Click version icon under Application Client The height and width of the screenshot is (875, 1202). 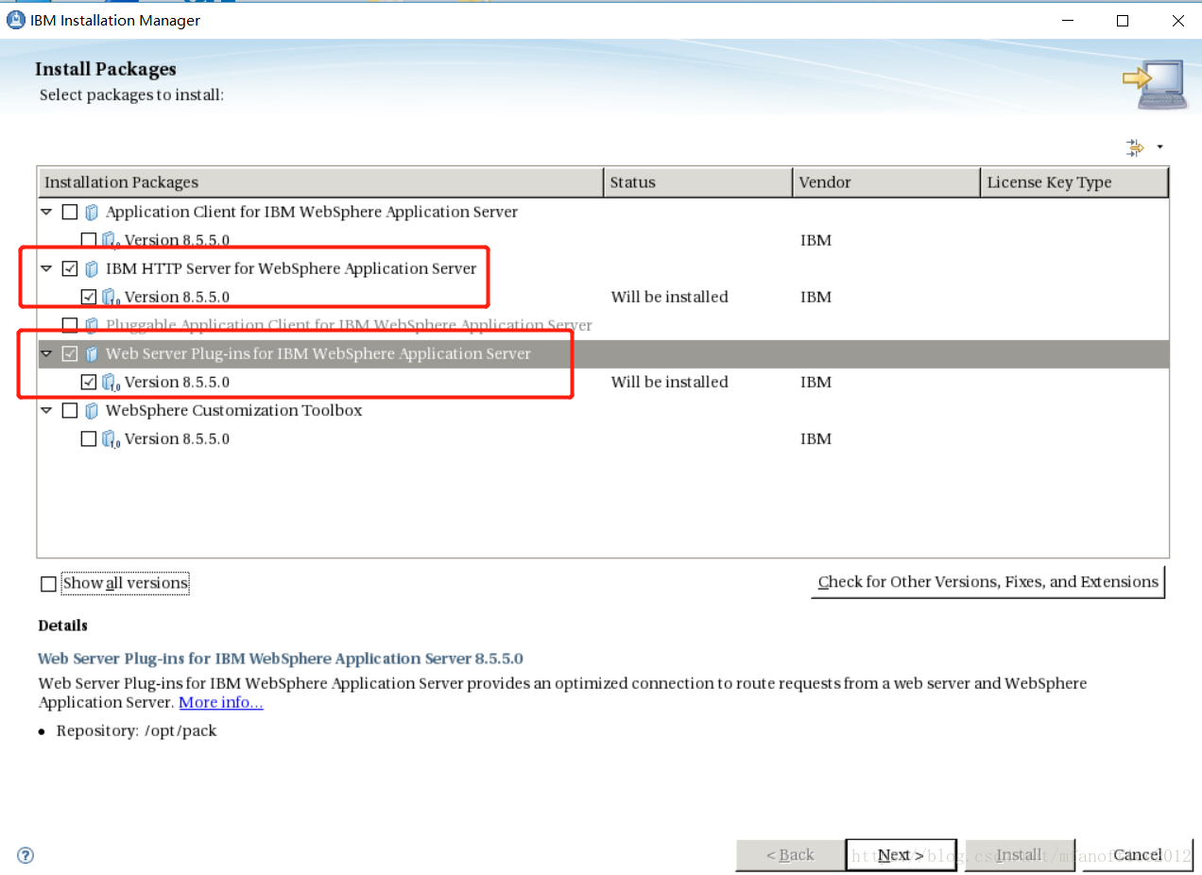tap(112, 240)
